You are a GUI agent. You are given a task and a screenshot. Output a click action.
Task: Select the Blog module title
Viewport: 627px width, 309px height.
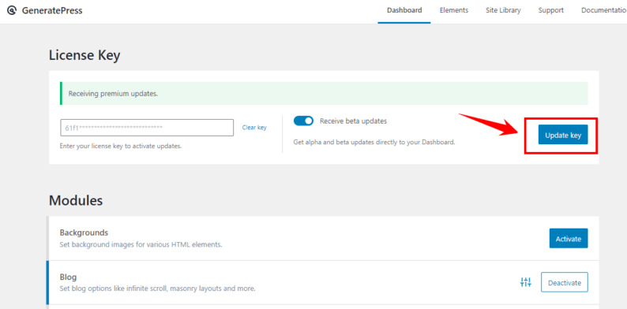(x=68, y=277)
